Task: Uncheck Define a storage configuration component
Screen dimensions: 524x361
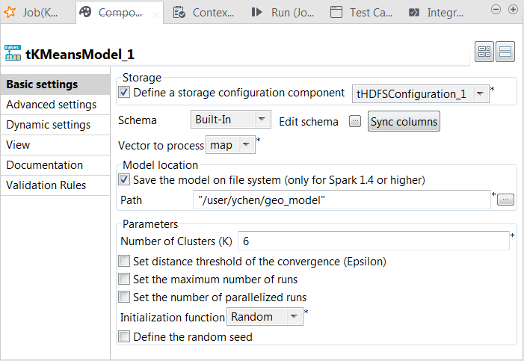Action: click(x=124, y=93)
